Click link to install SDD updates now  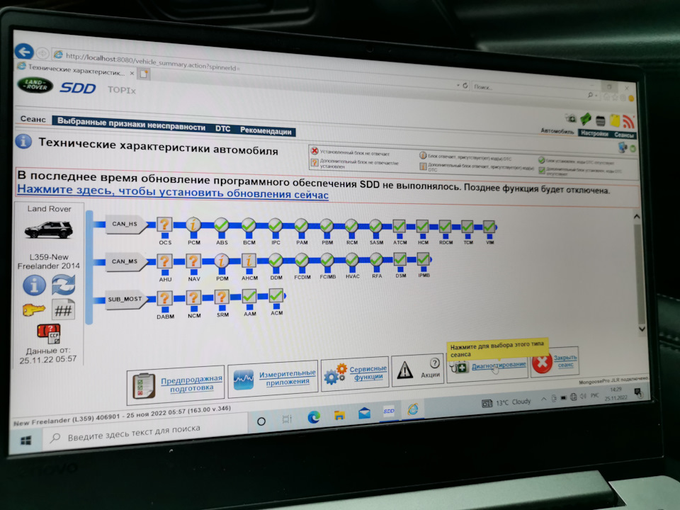pyautogui.click(x=173, y=192)
